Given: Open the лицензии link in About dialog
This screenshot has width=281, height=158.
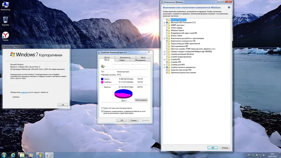Looking at the screenshot, I should [x=24, y=92].
